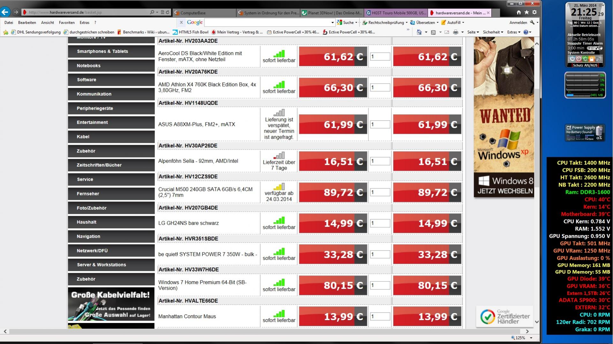The width and height of the screenshot is (613, 344).
Task: Click the gadget grey user switch icon
Action: (598, 59)
